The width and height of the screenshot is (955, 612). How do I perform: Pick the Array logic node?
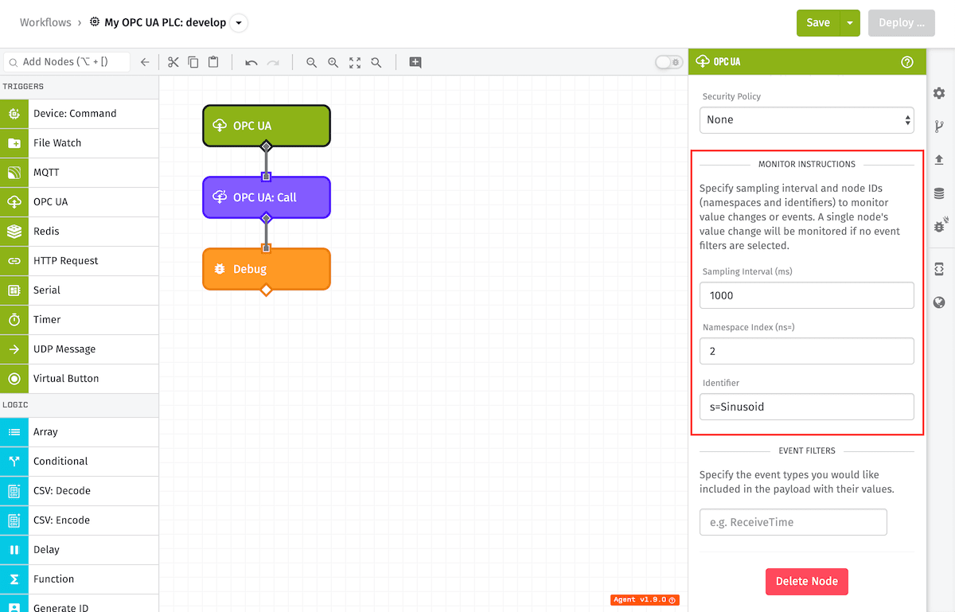click(80, 432)
